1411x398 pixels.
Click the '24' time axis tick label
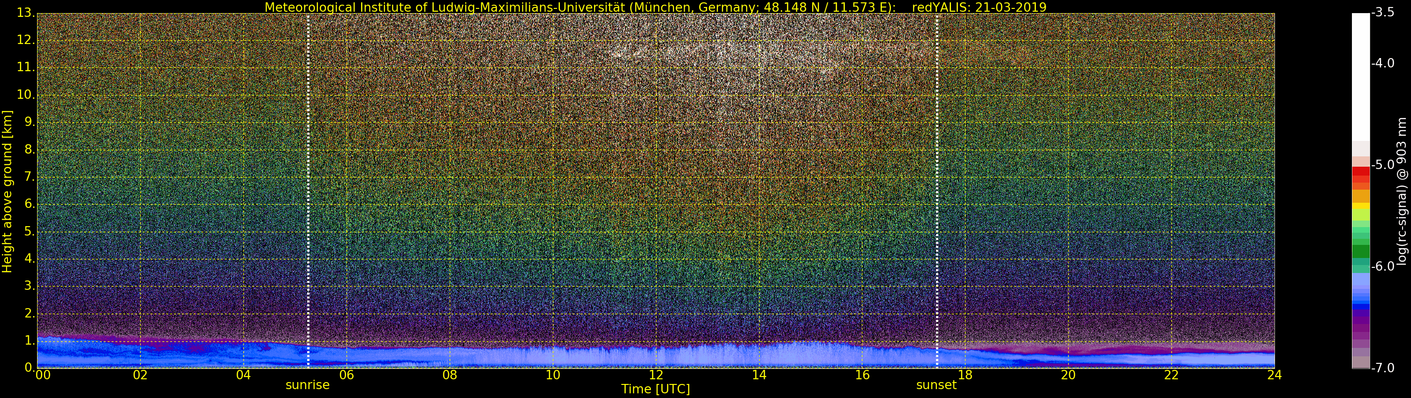[1274, 375]
